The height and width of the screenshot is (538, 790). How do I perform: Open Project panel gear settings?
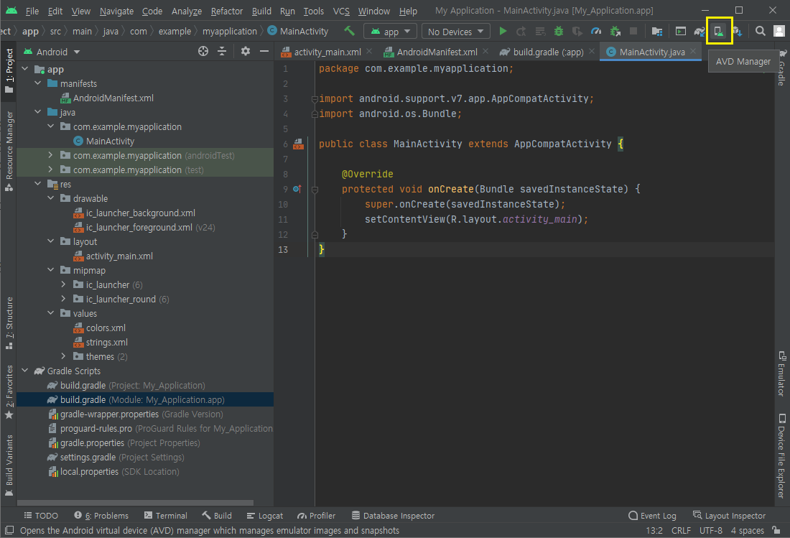[x=246, y=52]
